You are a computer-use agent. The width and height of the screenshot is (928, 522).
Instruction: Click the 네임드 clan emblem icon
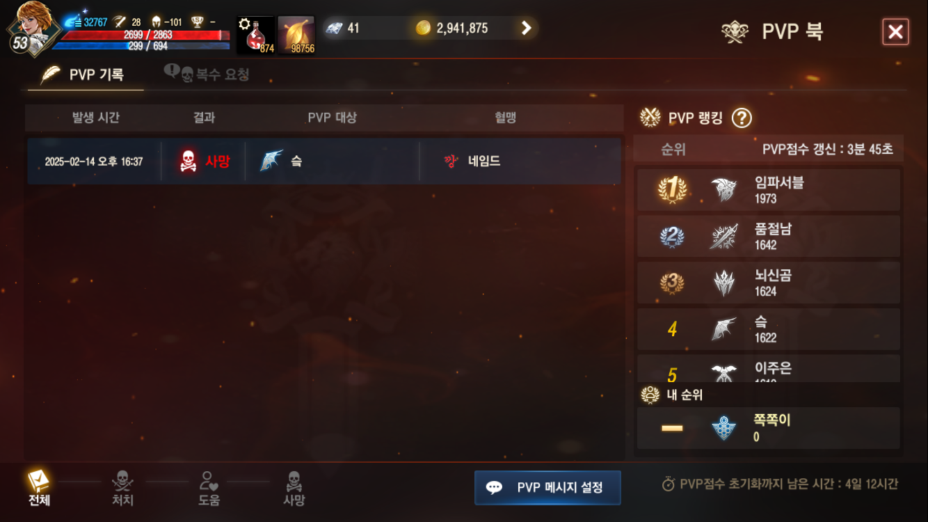[451, 161]
